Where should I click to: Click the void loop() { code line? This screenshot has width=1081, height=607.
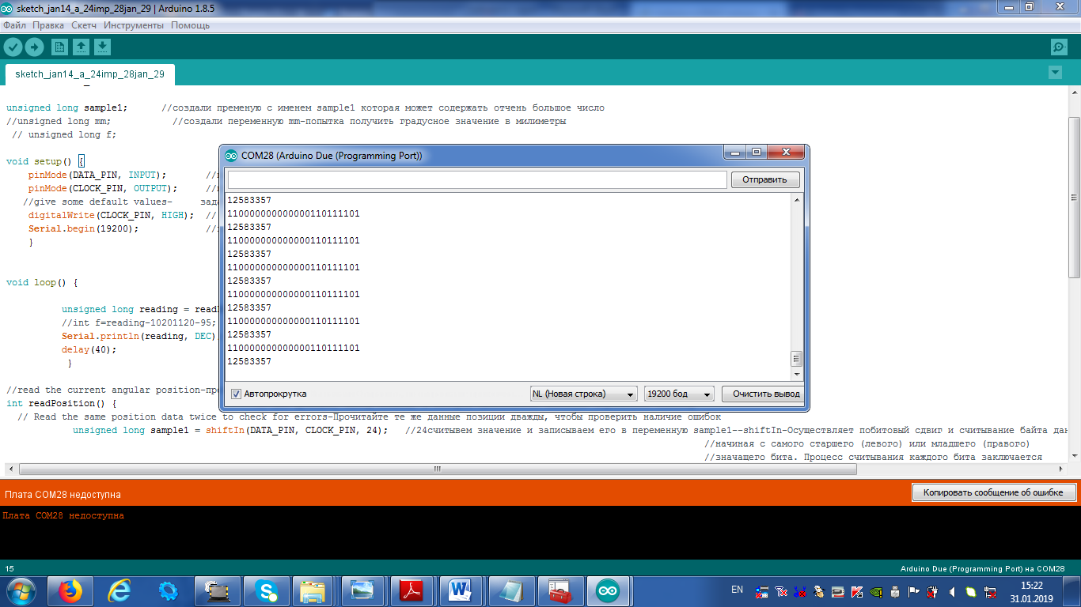[x=42, y=282]
